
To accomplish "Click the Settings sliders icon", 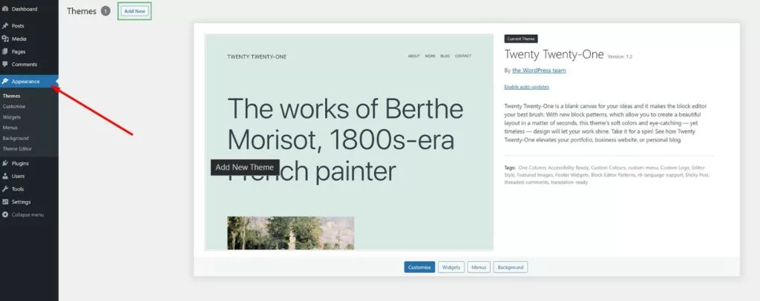I will click(5, 202).
